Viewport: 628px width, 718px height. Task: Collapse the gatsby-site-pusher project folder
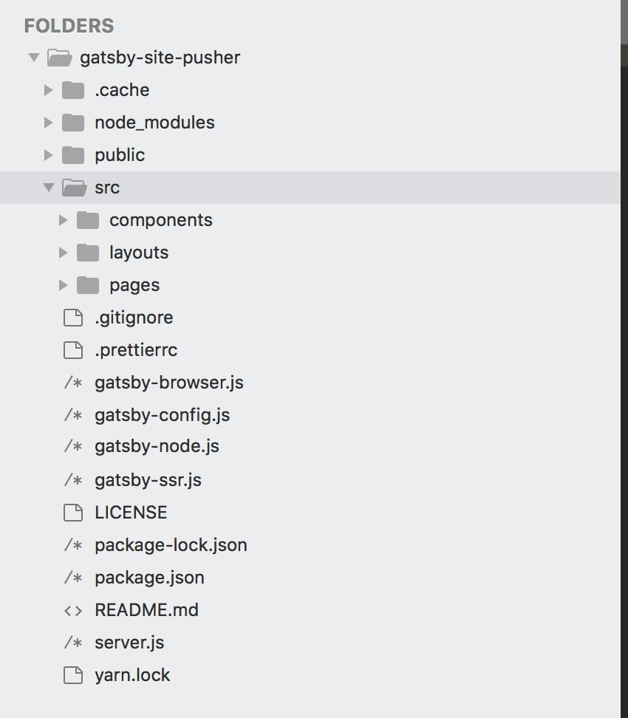(33, 57)
